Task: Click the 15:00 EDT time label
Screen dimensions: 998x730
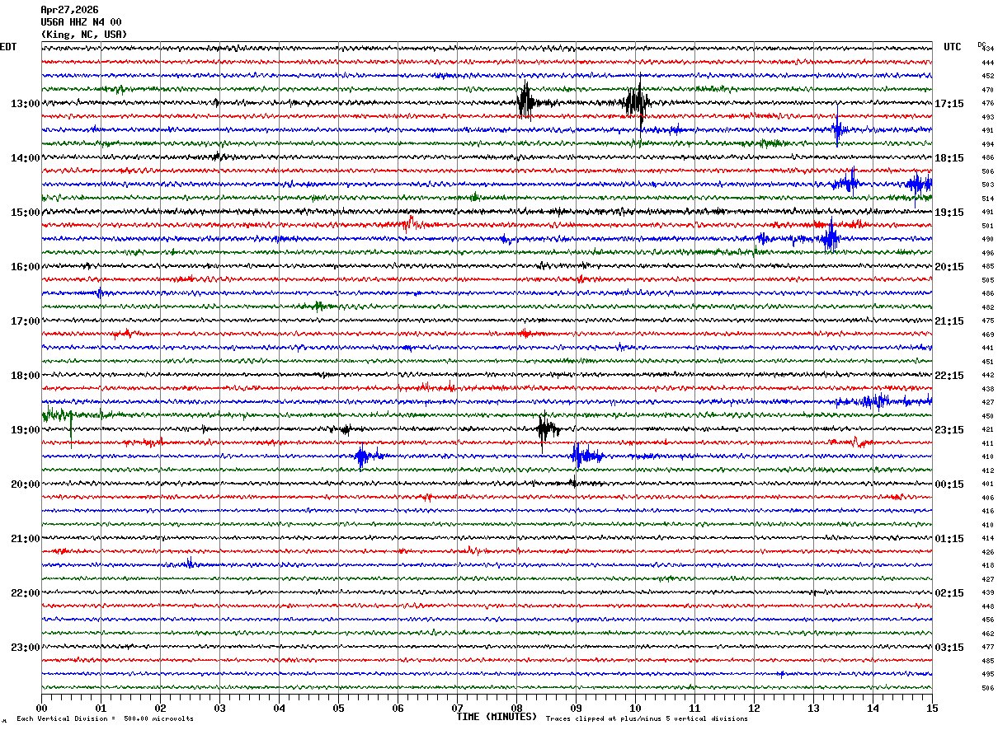Action: coord(26,213)
